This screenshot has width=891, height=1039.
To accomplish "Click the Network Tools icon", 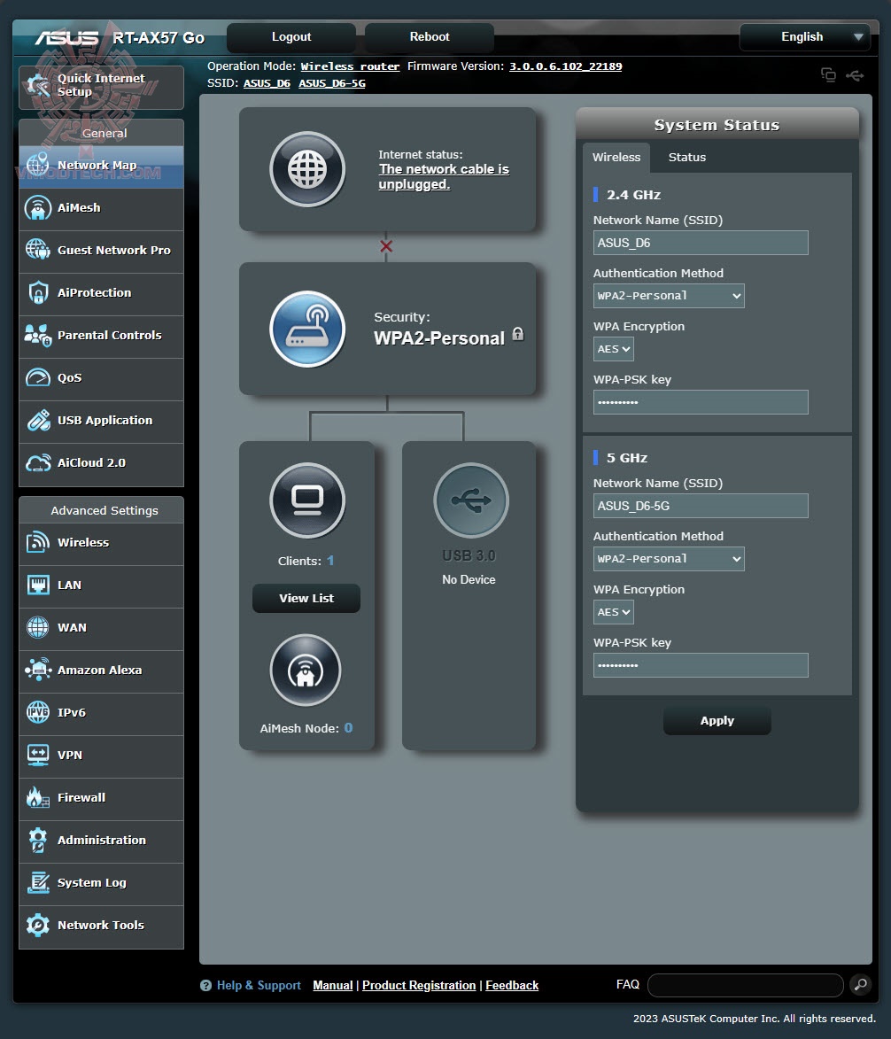I will click(x=38, y=925).
